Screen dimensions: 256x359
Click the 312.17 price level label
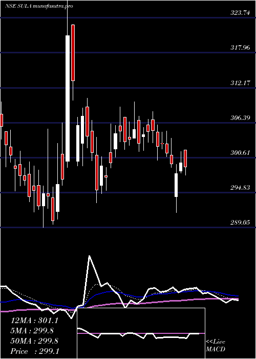click(240, 83)
